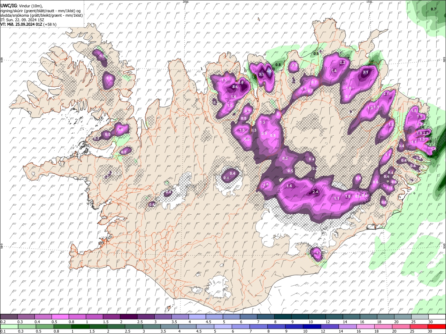Click the '0.1' label in the bottom legend
Screen dimensions: 446x334
pyautogui.click(x=2, y=331)
